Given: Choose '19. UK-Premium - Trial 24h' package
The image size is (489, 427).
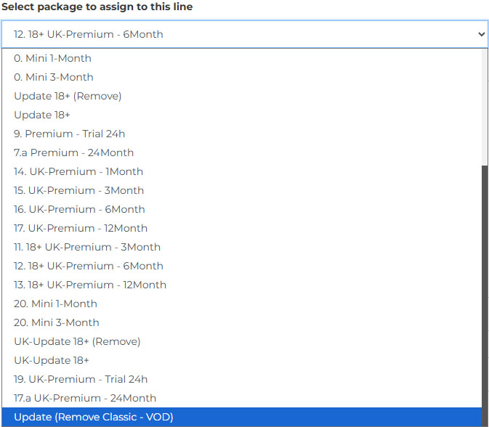Looking at the screenshot, I should coord(81,379).
